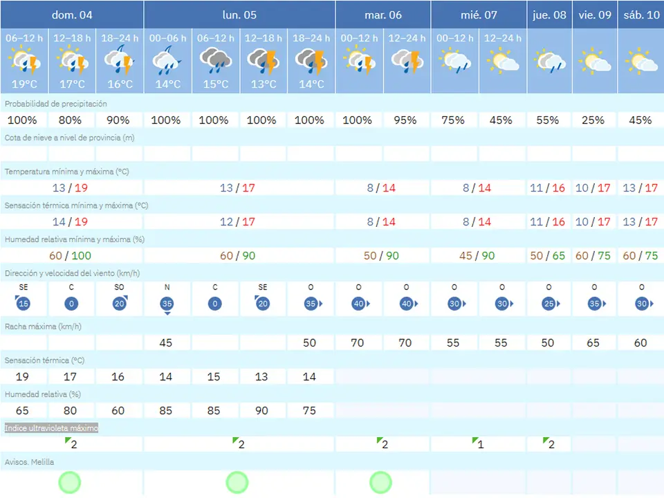Click the 45 / 90 humidity value

click(x=477, y=255)
